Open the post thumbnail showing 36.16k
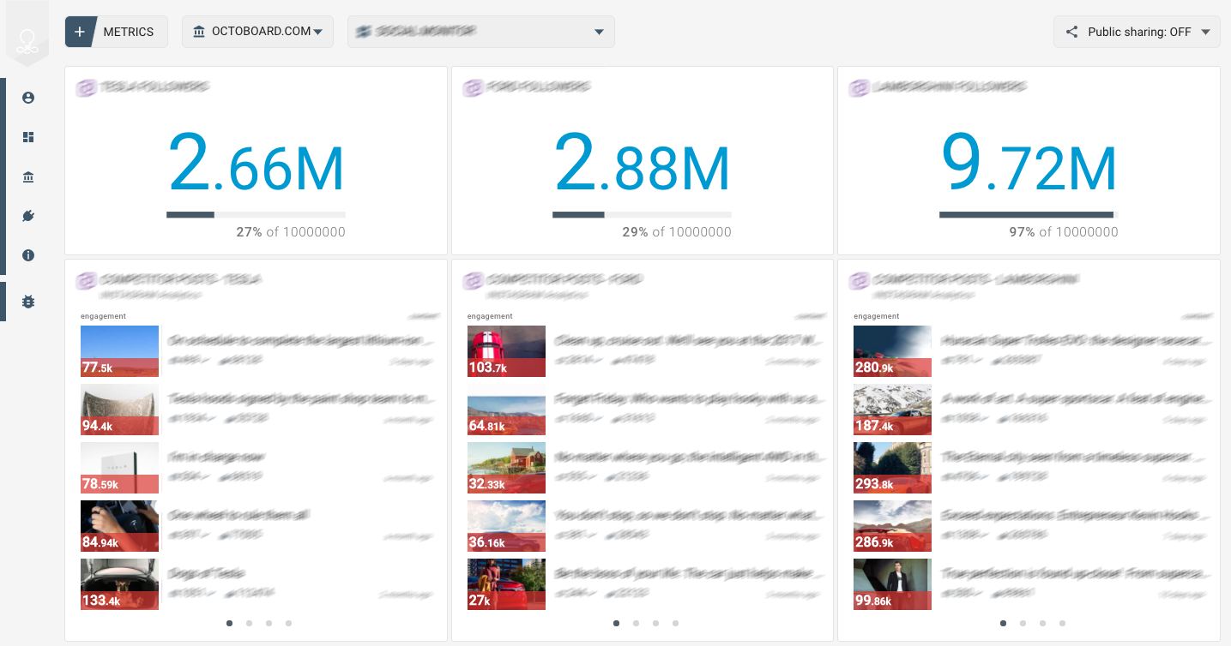Screen dimensions: 1231x646 (506, 526)
